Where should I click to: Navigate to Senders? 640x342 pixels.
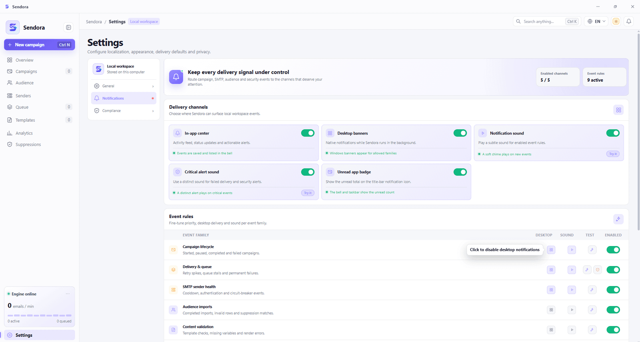coord(39,96)
